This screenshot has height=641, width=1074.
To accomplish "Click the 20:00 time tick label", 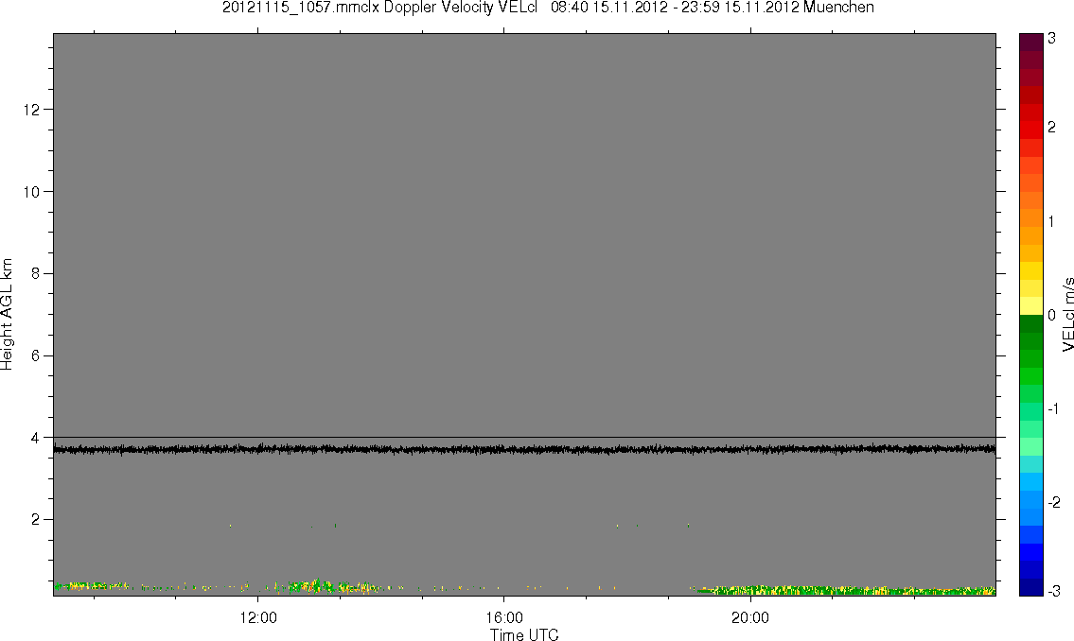I will click(750, 617).
